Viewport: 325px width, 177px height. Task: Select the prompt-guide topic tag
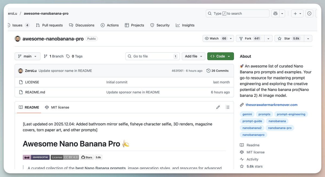(252, 121)
